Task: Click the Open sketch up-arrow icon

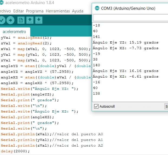Action: (30, 20)
